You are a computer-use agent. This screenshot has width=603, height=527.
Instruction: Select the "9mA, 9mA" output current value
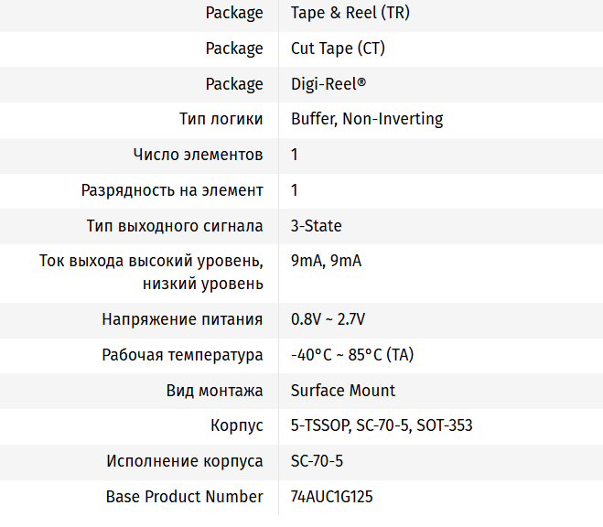[x=326, y=262]
